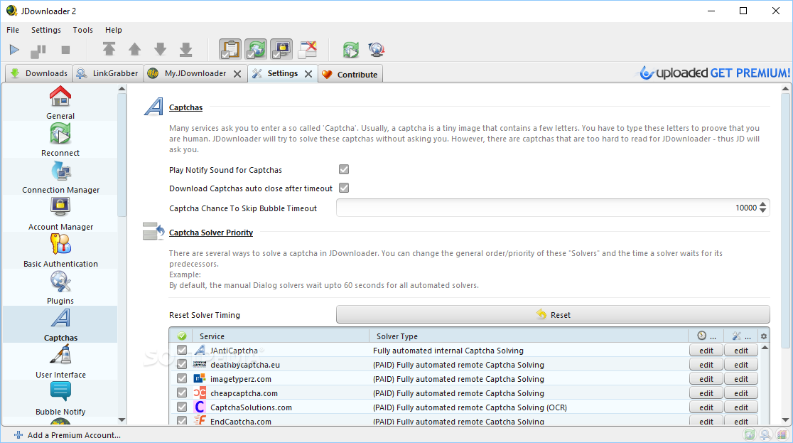The image size is (793, 443).
Task: Toggle JAntiCaptcha solver checkbox
Action: point(182,350)
